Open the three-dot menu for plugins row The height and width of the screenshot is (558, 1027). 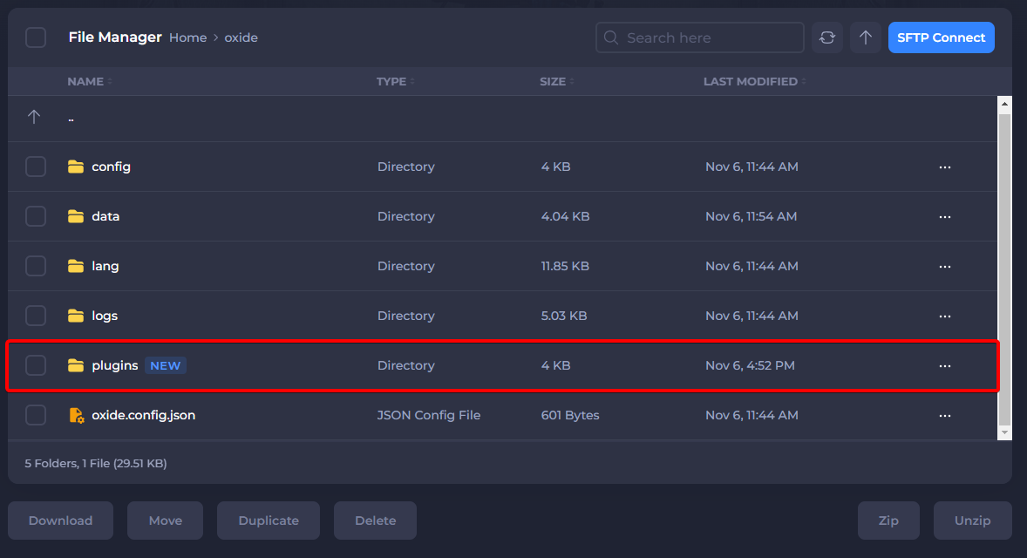944,365
